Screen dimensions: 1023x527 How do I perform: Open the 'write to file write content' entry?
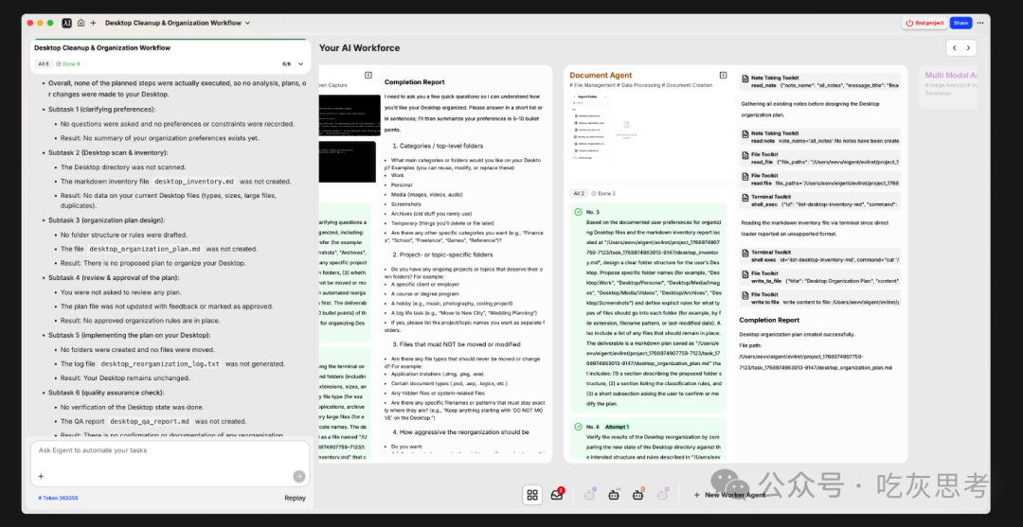[x=820, y=298]
